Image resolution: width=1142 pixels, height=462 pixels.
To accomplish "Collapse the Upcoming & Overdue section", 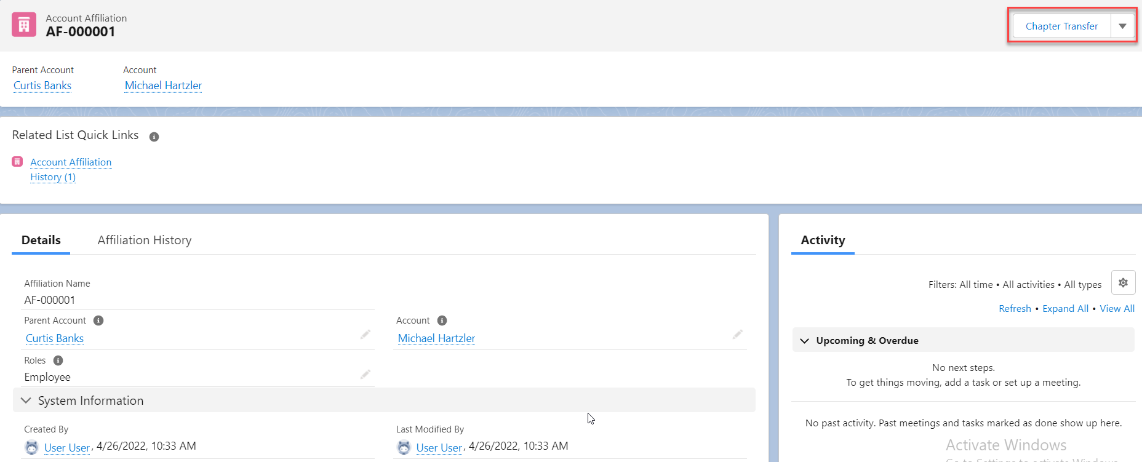I will point(804,341).
